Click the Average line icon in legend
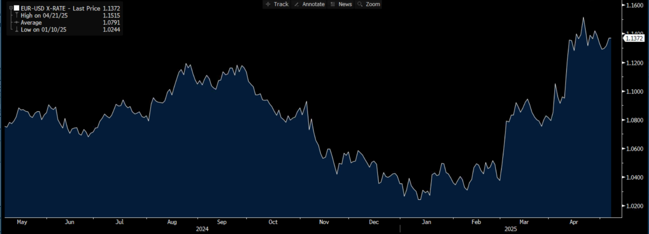The height and width of the screenshot is (234, 649). click(17, 22)
